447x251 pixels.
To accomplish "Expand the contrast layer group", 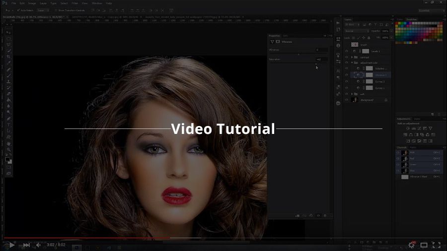I will [x=352, y=57].
